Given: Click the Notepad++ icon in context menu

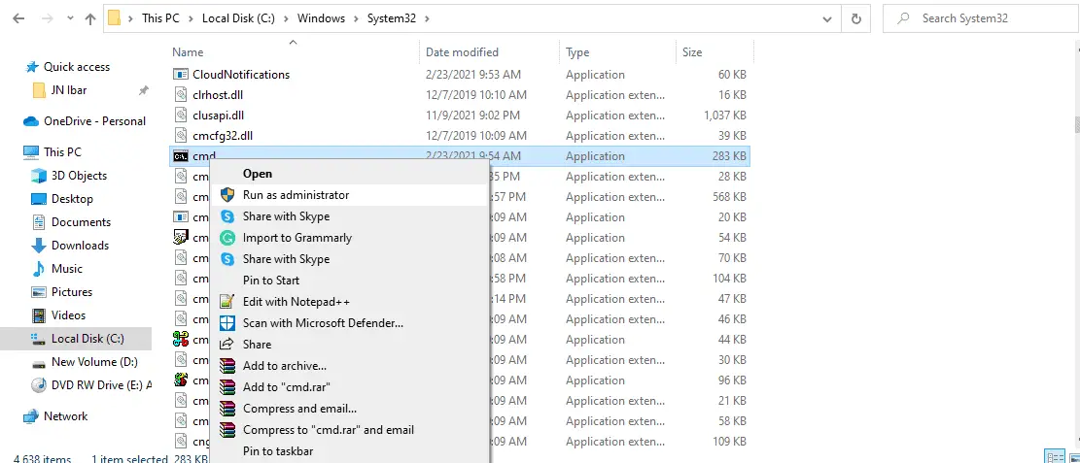Looking at the screenshot, I should 227,302.
